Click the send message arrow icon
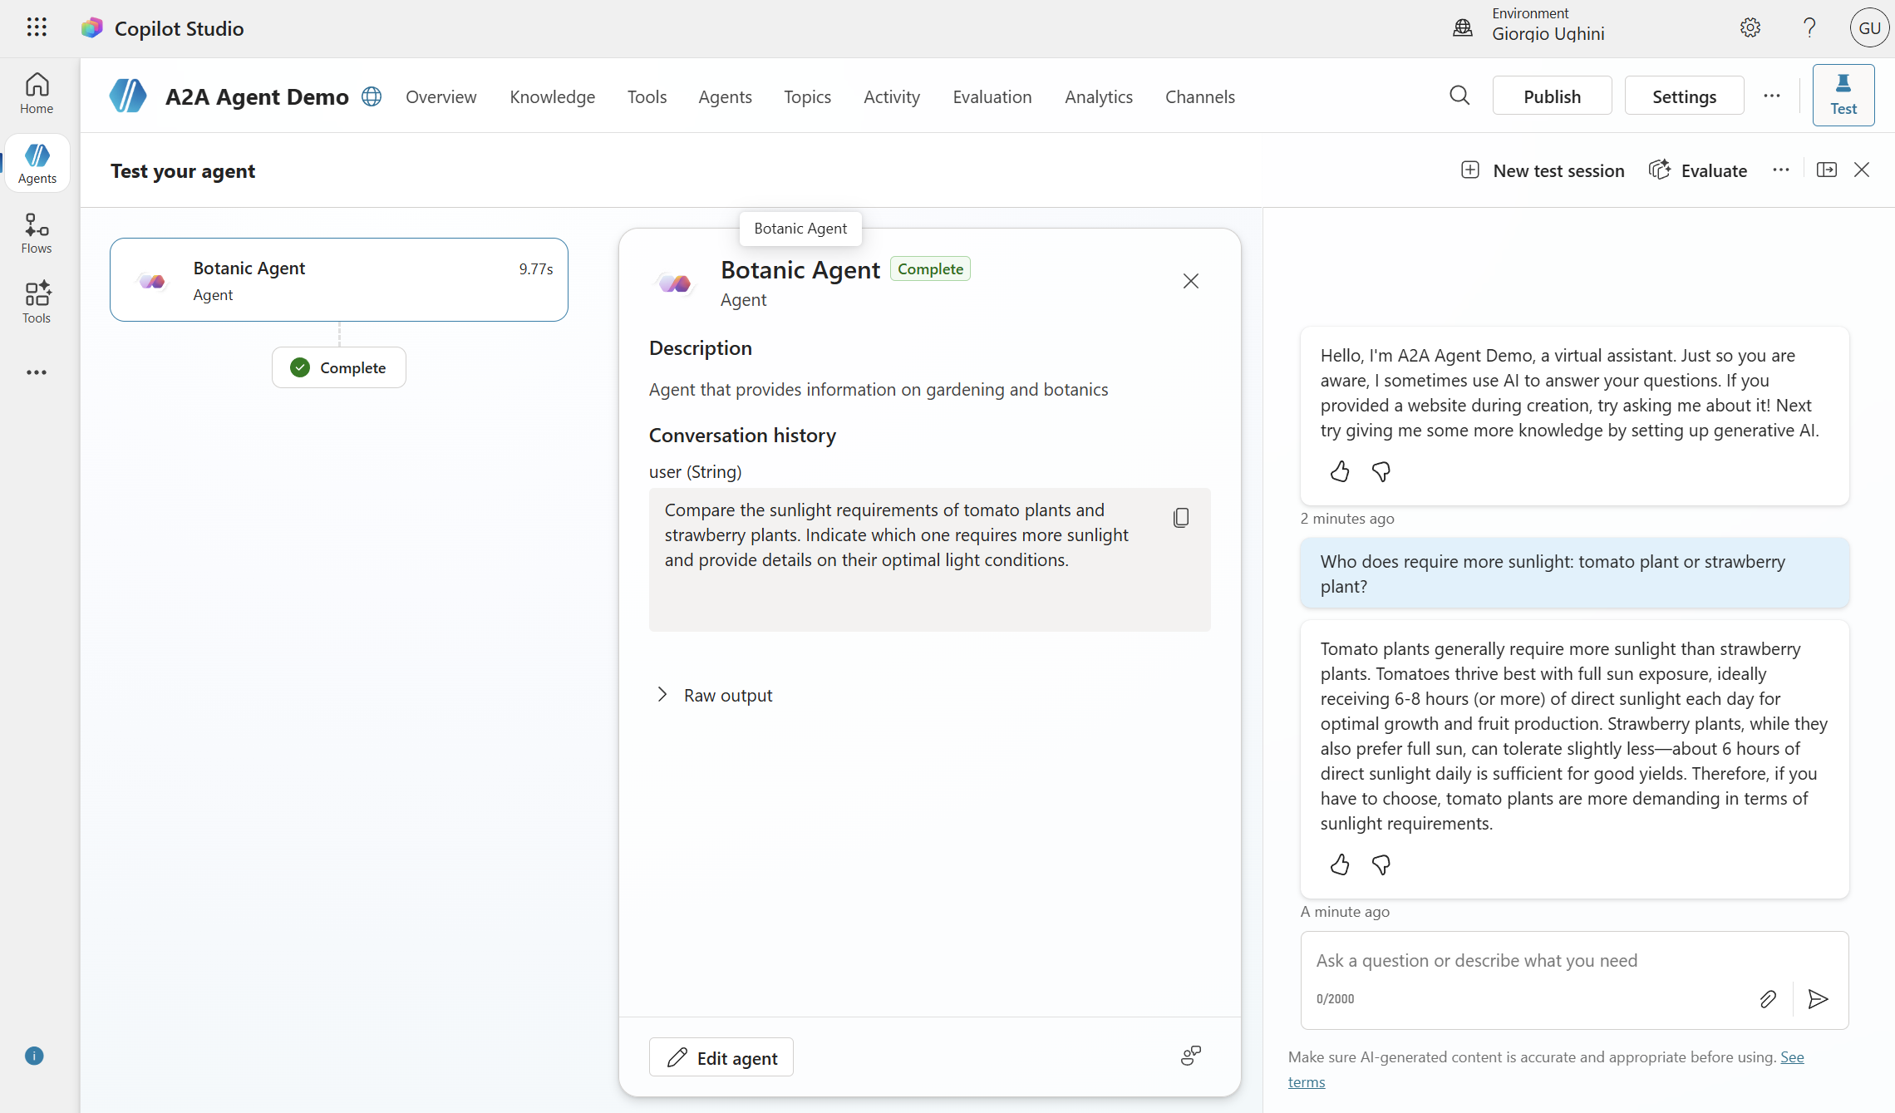The width and height of the screenshot is (1895, 1113). [x=1819, y=998]
